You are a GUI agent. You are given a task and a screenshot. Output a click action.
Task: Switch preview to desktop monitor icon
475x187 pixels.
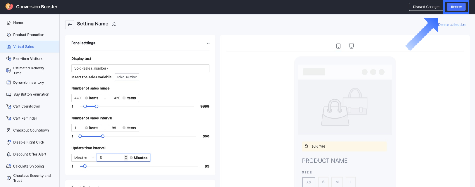click(351, 46)
